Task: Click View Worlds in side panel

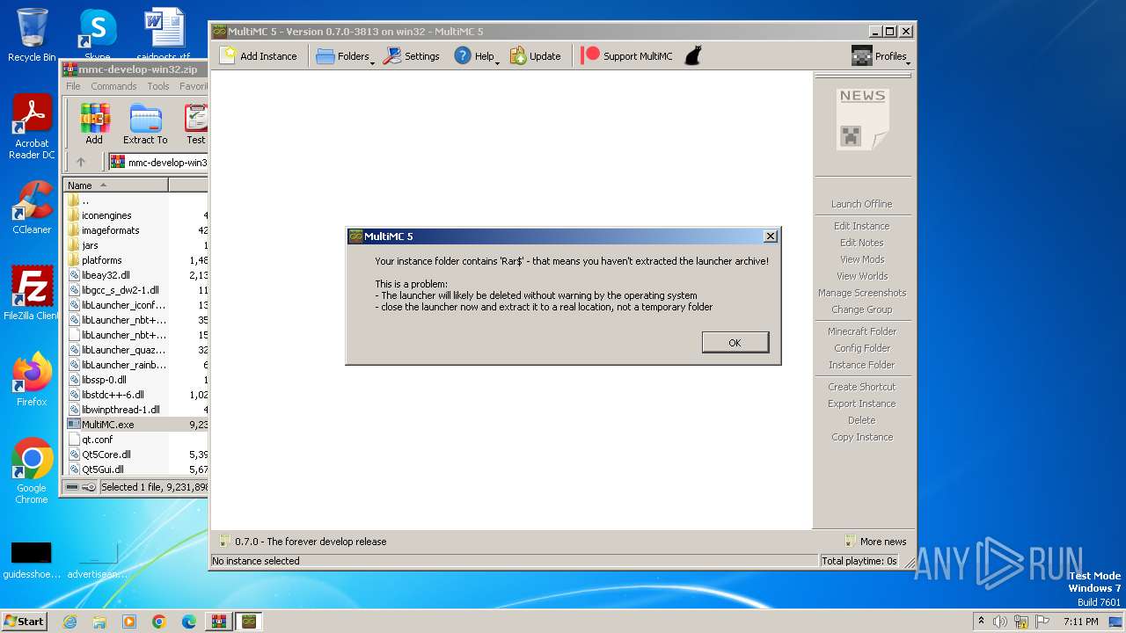Action: click(x=862, y=276)
